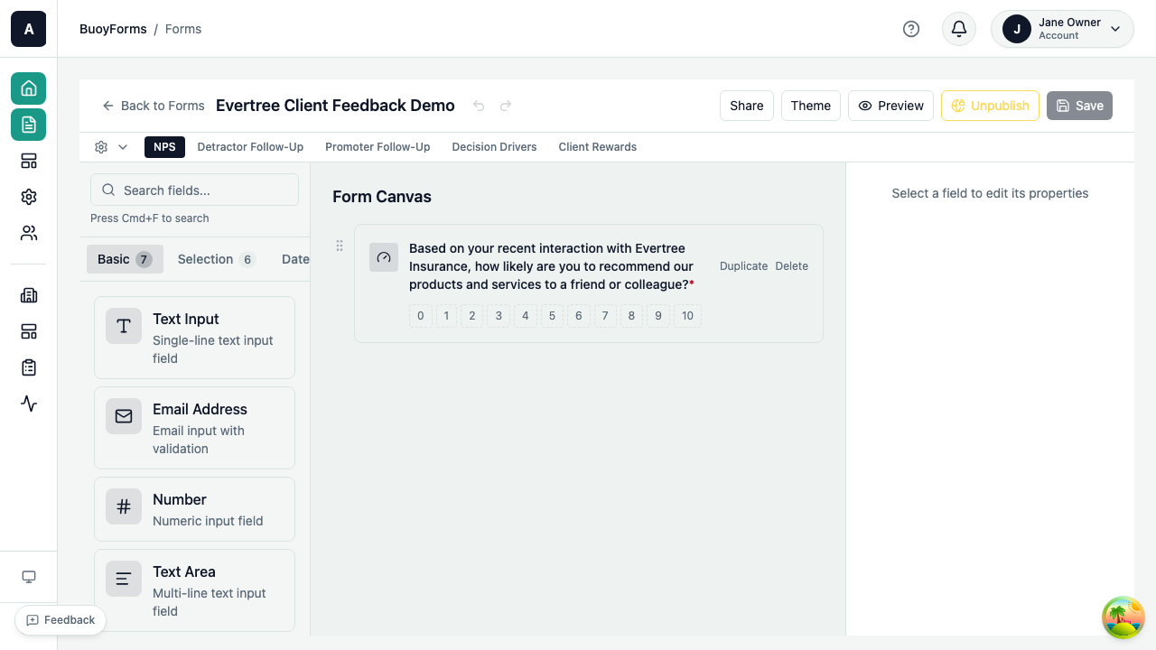This screenshot has width=1156, height=650.
Task: Switch to the Detractor Follow-Up page tab
Action: coord(250,146)
